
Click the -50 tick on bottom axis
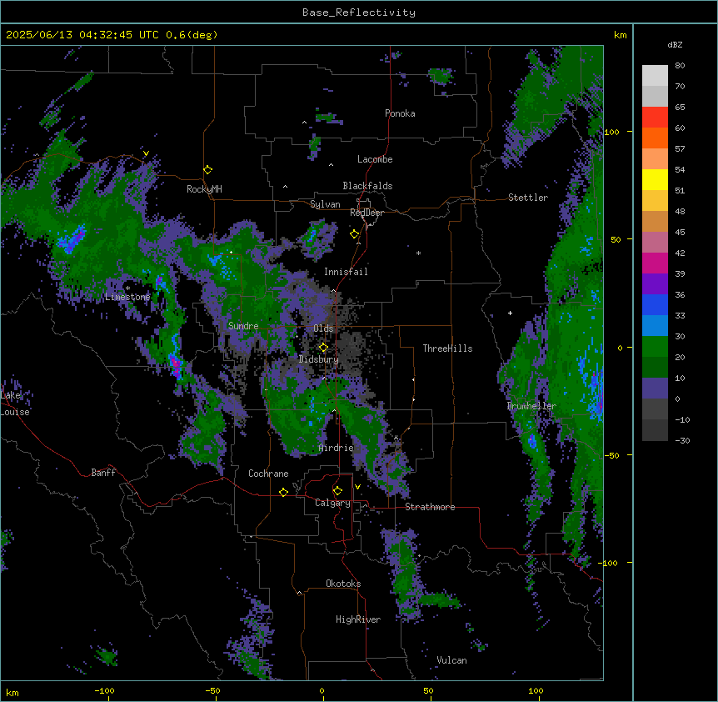212,690
